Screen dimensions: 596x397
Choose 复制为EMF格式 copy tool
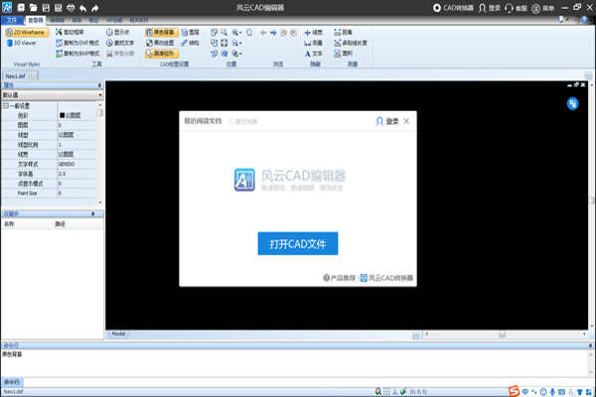(77, 43)
